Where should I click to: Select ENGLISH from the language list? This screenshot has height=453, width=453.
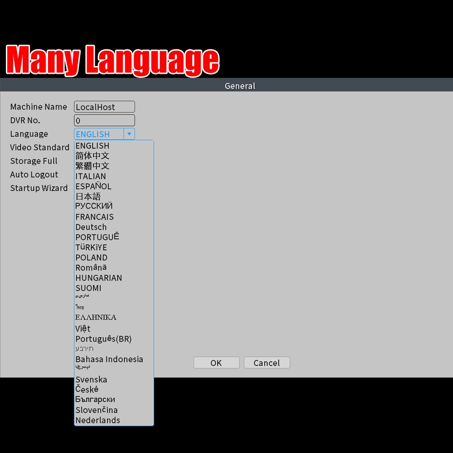pos(92,145)
